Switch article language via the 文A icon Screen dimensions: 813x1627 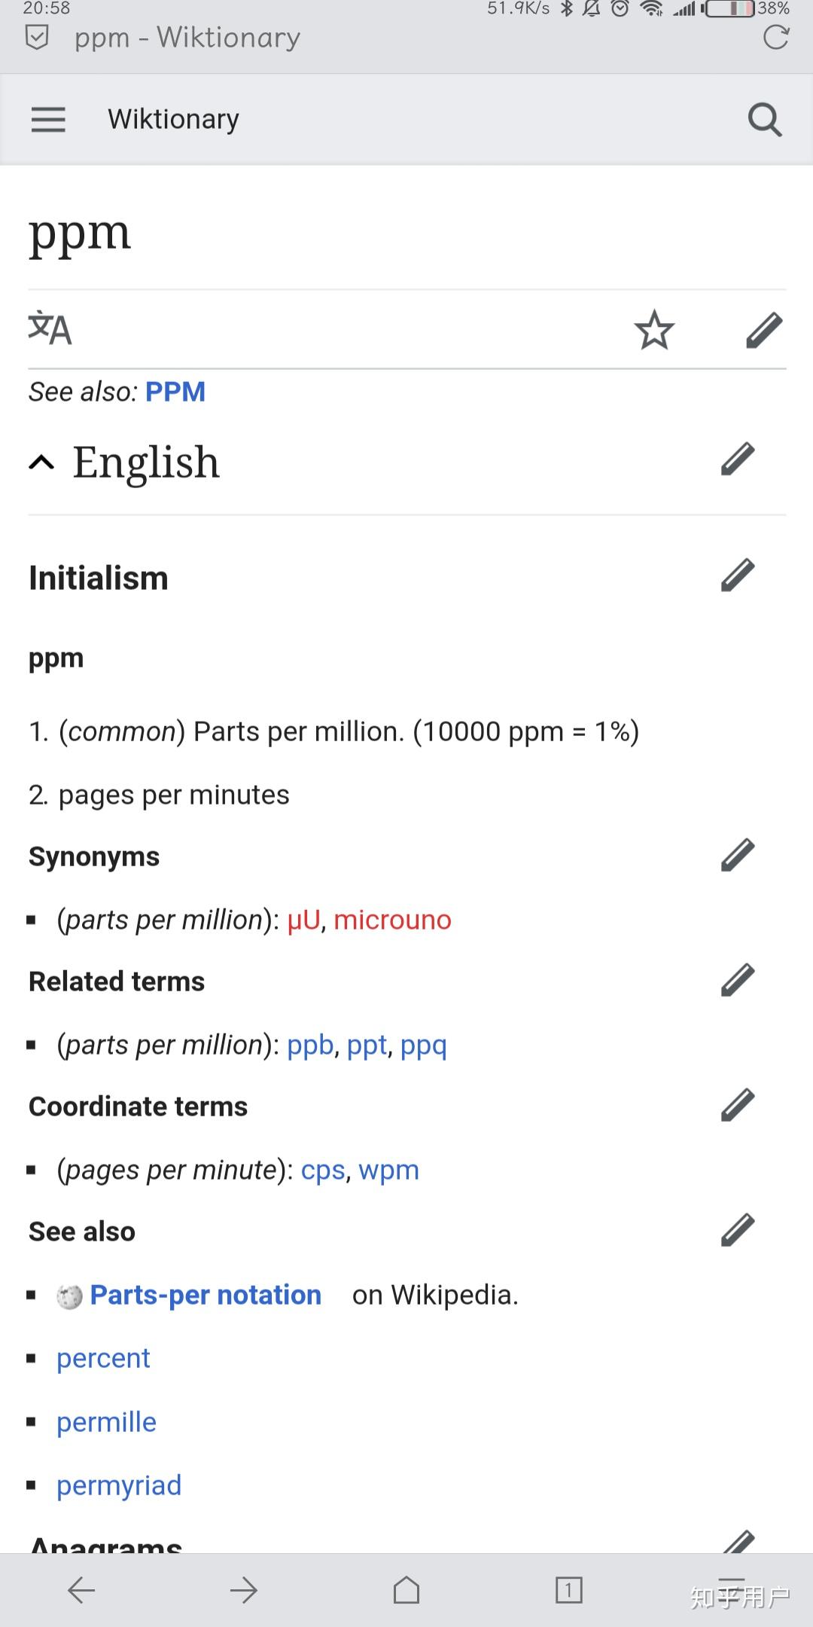50,329
